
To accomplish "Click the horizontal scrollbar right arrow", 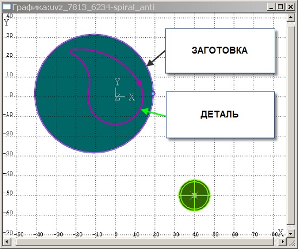I will pyautogui.click(x=282, y=242).
